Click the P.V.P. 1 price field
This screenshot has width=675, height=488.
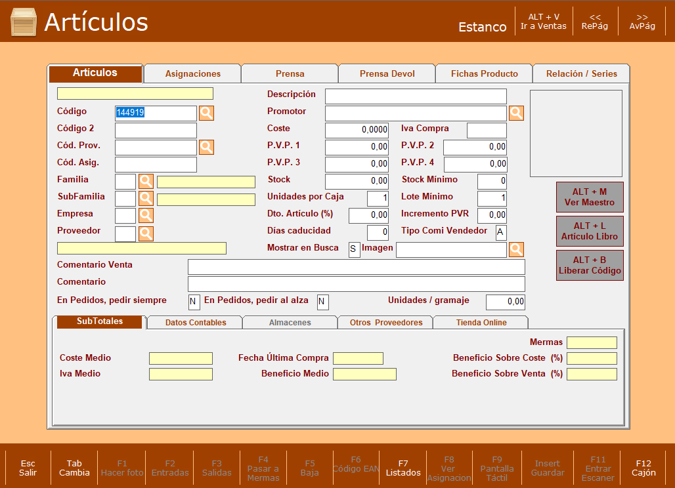coord(357,147)
